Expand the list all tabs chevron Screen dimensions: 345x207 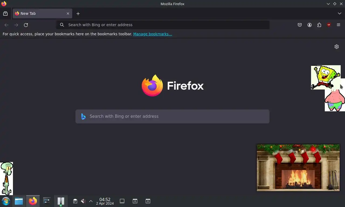click(339, 13)
